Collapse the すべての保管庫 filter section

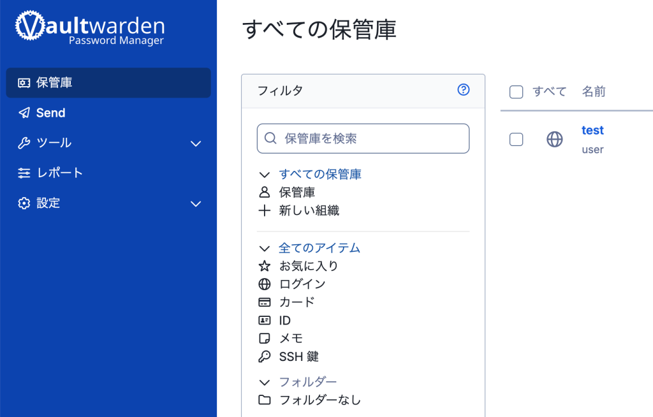pos(265,174)
